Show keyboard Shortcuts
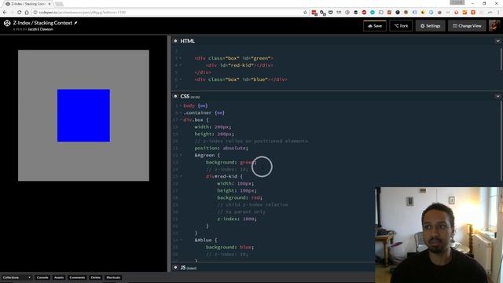Viewport: 503px width, 283px height. (x=113, y=277)
